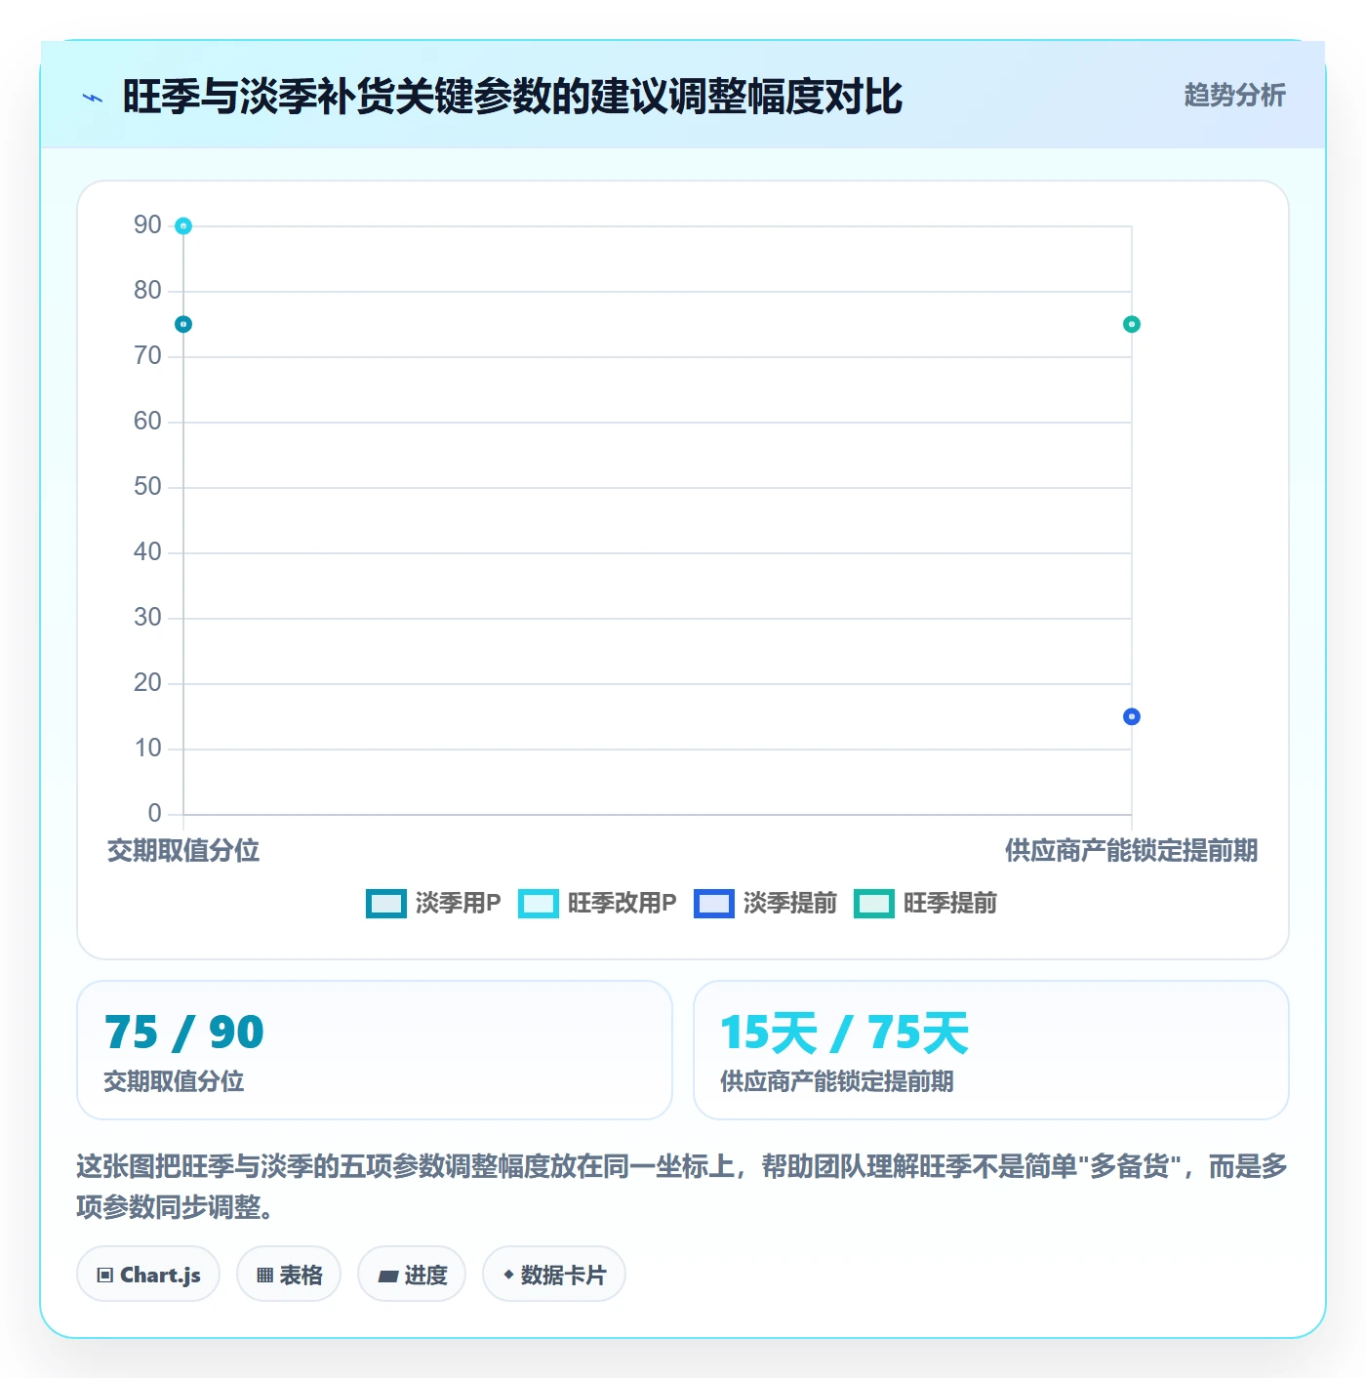This screenshot has height=1378, width=1366.
Task: Click the 趋势分析 badge in the header
Action: (x=1234, y=95)
